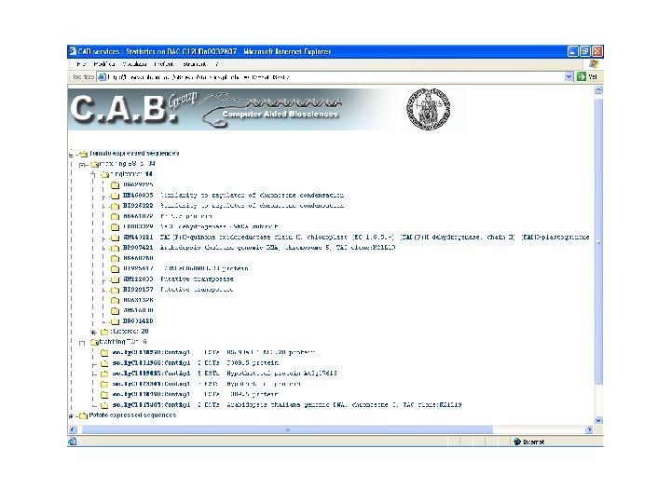Click the clustered 20 folder icon
Viewport: 671px width, 503px height.
point(104,332)
